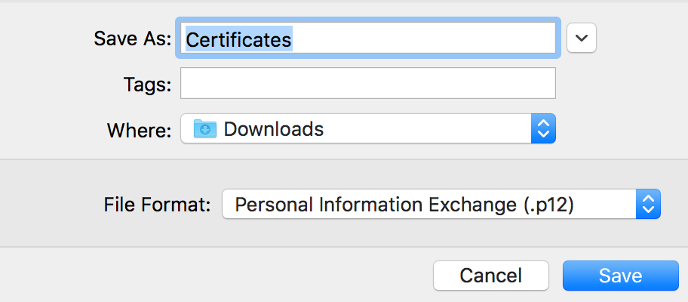Expand the dialog with the chevron button
The image size is (688, 302).
(582, 38)
